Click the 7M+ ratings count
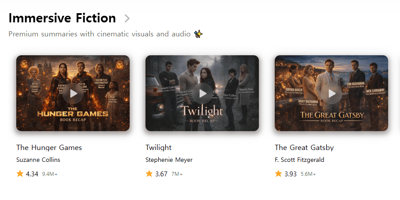This screenshot has width=400, height=200. pos(177,174)
